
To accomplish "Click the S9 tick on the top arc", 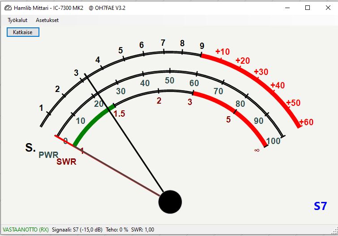I will [x=201, y=46].
